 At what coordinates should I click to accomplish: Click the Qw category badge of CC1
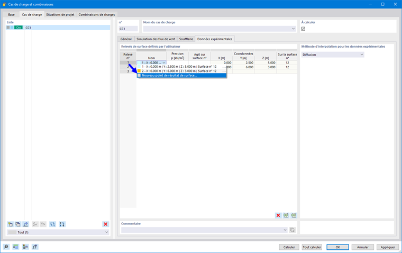pos(19,28)
